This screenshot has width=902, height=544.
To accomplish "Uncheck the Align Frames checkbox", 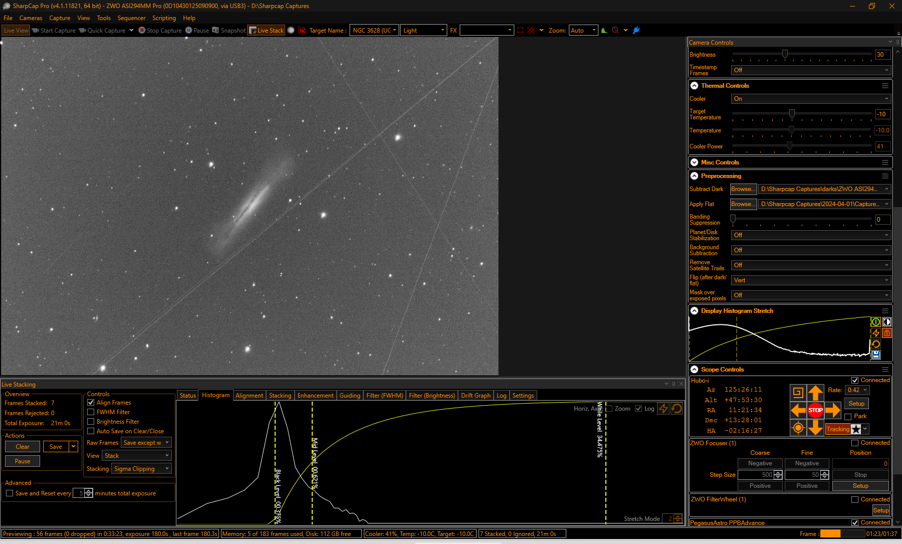I will (x=91, y=403).
